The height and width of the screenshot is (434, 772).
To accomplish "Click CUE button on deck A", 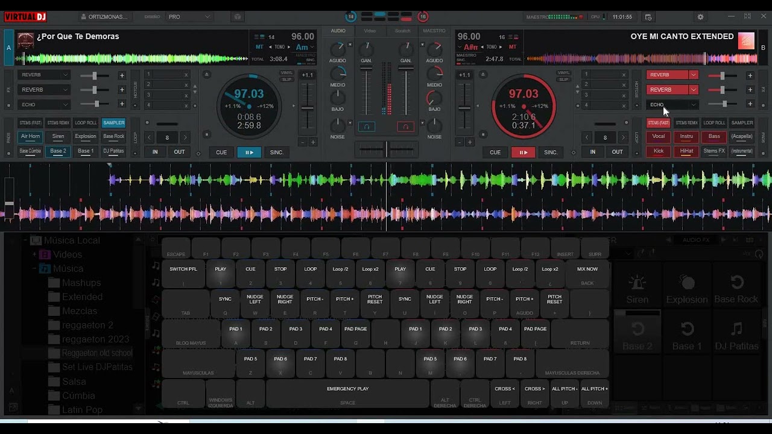I will (x=221, y=153).
